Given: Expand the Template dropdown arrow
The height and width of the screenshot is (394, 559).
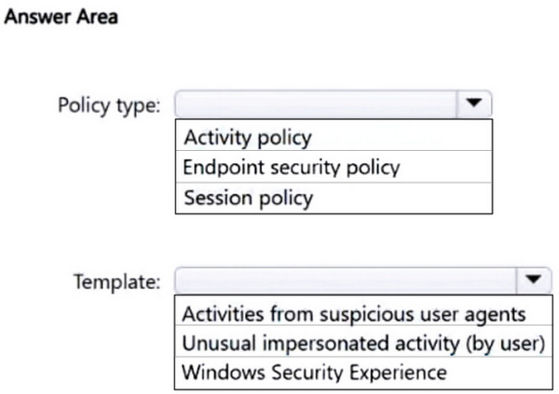Looking at the screenshot, I should pos(534,280).
